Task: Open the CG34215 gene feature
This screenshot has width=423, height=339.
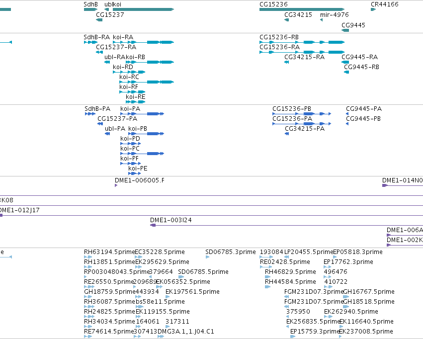Action: click(x=286, y=20)
